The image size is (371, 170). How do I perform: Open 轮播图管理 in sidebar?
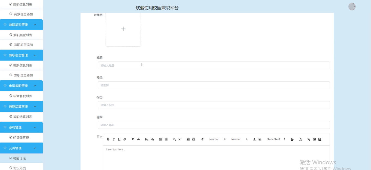(x=22, y=138)
